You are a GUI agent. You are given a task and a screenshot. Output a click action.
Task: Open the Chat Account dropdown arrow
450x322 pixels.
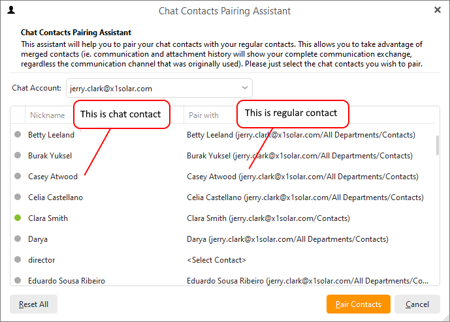[244, 88]
